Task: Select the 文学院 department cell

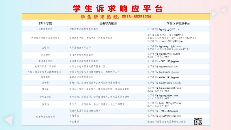Action: click(45, 47)
